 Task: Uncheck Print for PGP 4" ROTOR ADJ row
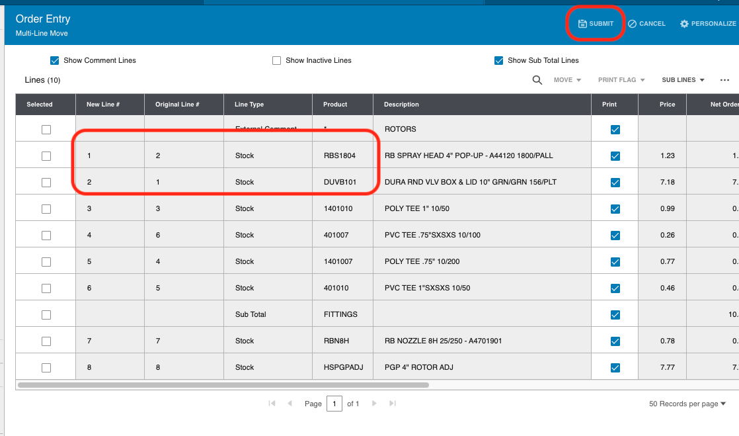(x=615, y=368)
